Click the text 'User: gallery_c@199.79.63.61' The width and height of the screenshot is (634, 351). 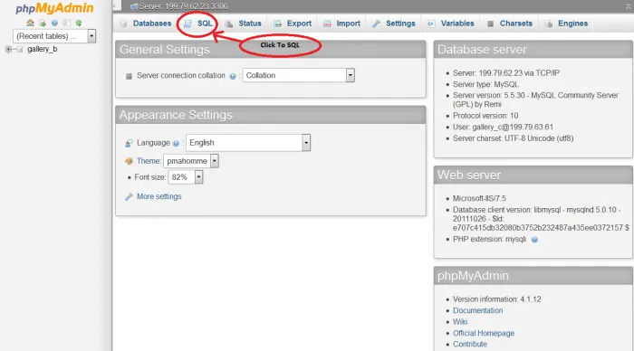coord(503,127)
